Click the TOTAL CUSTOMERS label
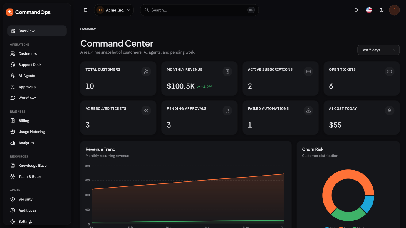Viewport: 406px width, 228px height. [x=103, y=69]
